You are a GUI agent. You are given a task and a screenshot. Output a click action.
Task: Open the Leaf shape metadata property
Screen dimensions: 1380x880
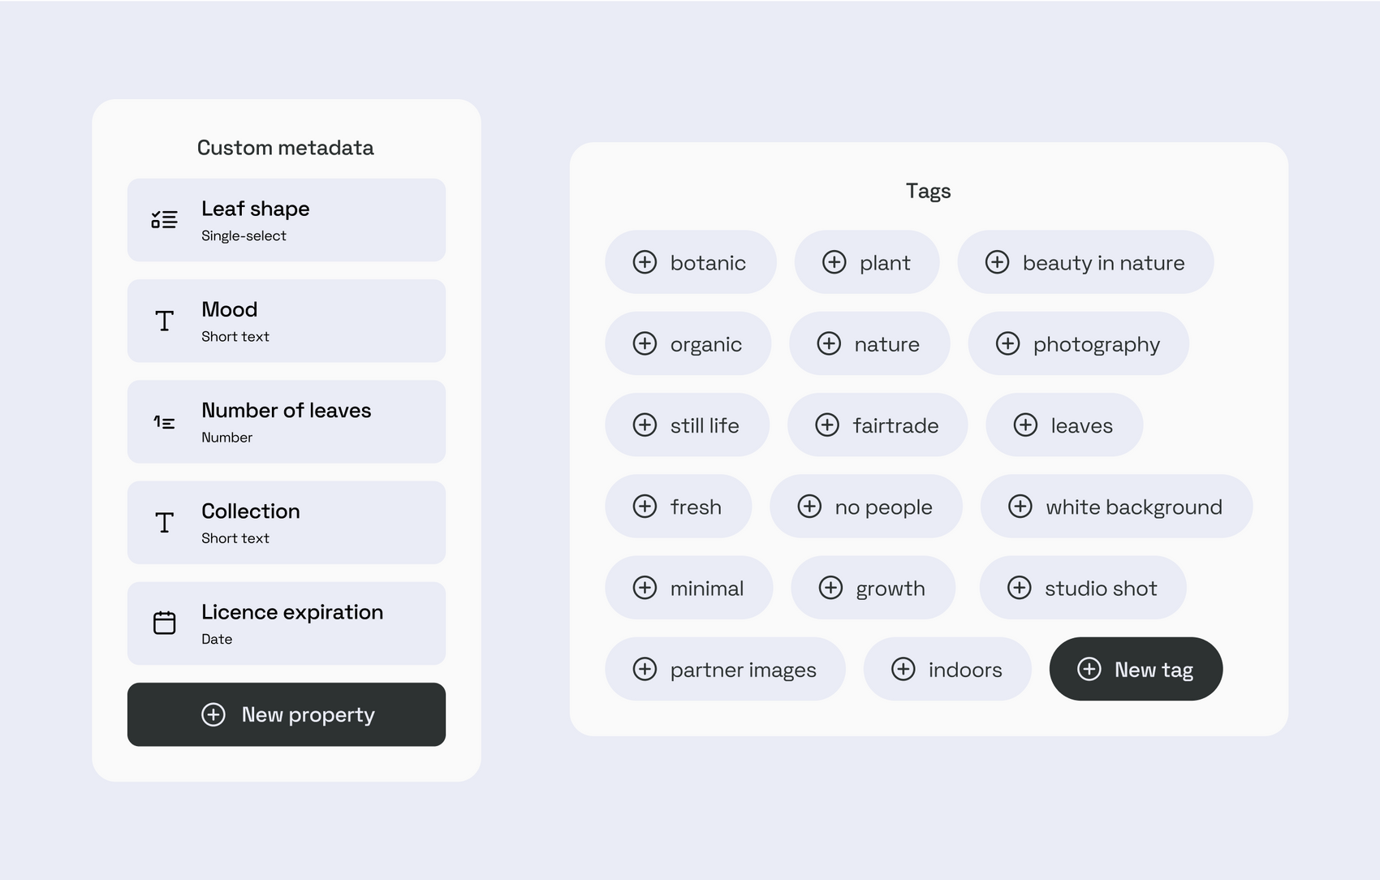coord(287,220)
